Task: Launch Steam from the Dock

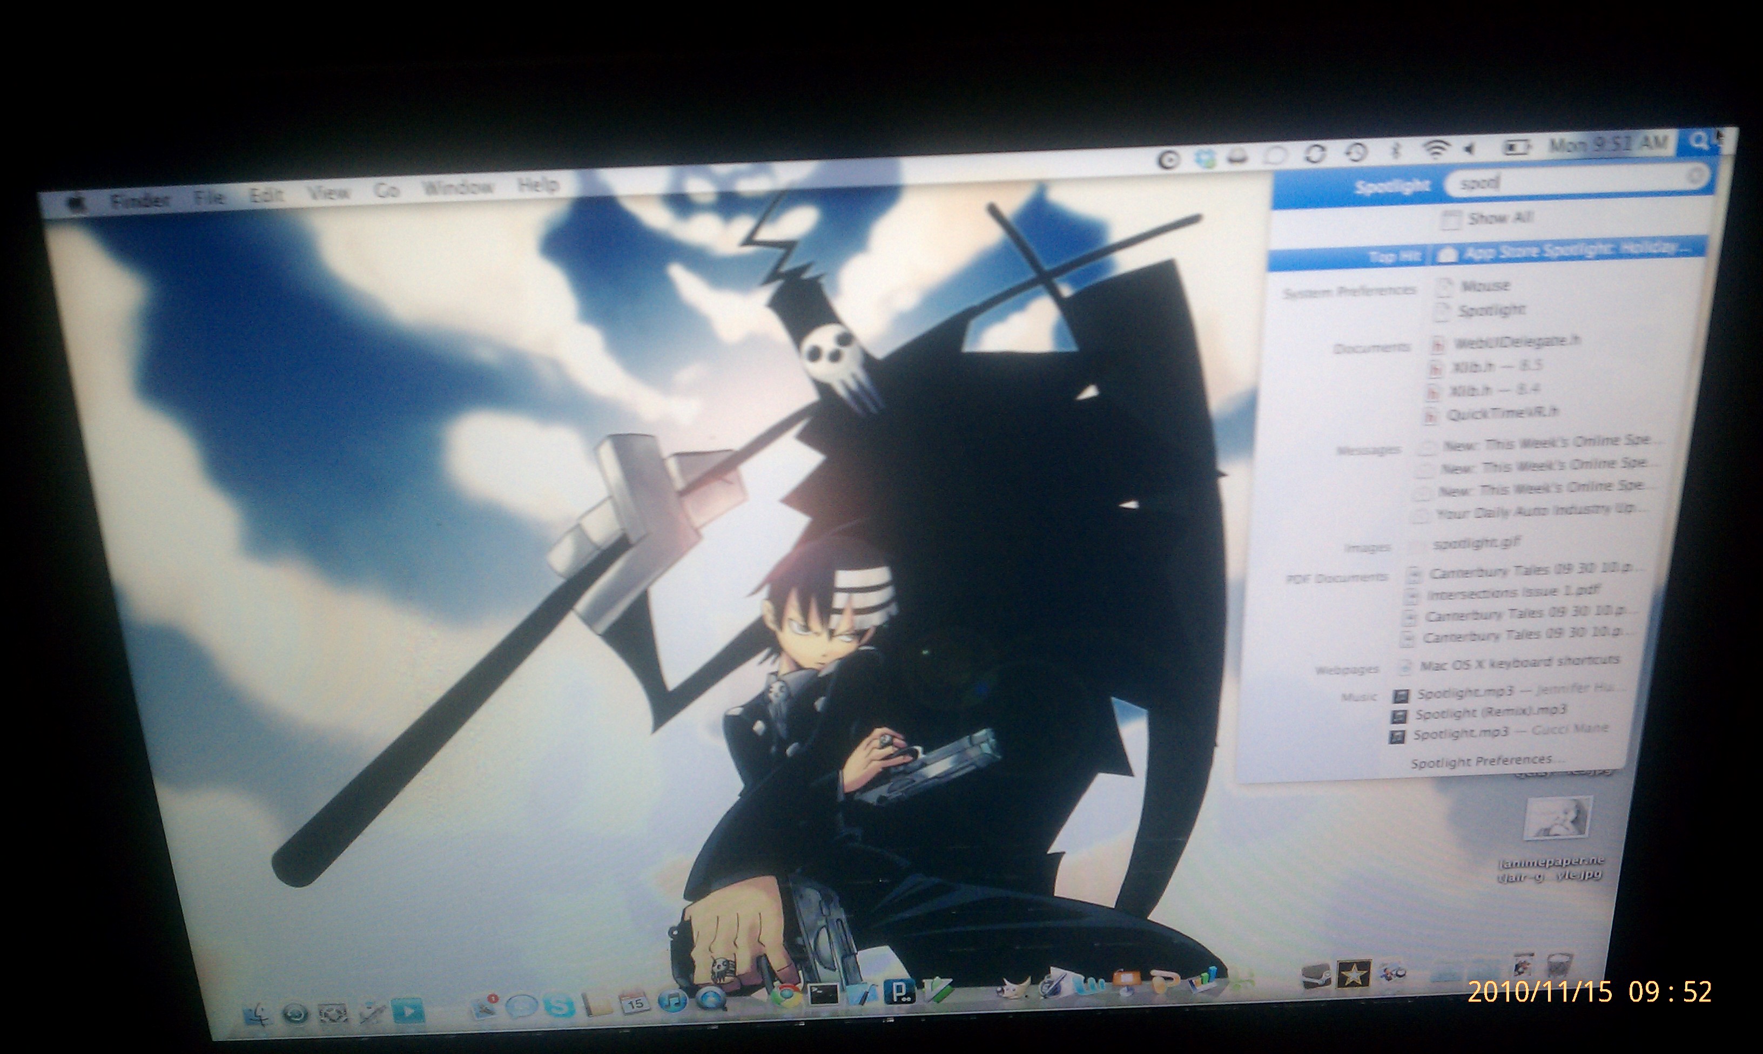Action: (1316, 977)
